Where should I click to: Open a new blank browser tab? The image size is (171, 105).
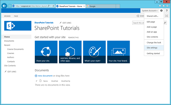118,6
